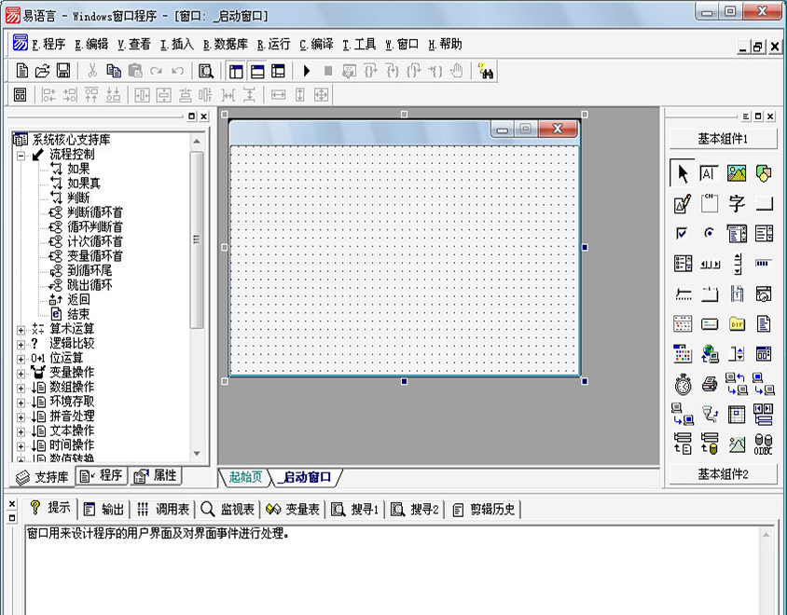Click the support library scrollbar thumb

[x=197, y=239]
